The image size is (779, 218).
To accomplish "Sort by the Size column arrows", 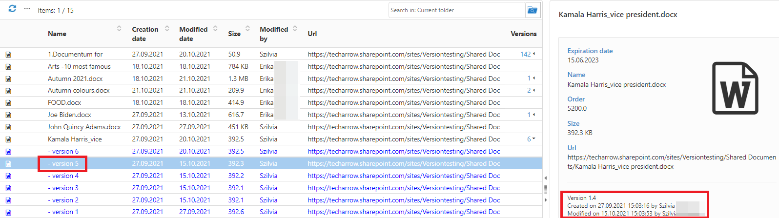I will coord(247,29).
